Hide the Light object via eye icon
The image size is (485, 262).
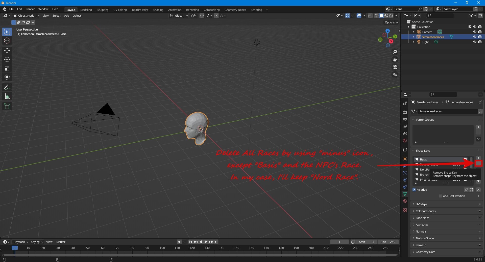coord(475,42)
